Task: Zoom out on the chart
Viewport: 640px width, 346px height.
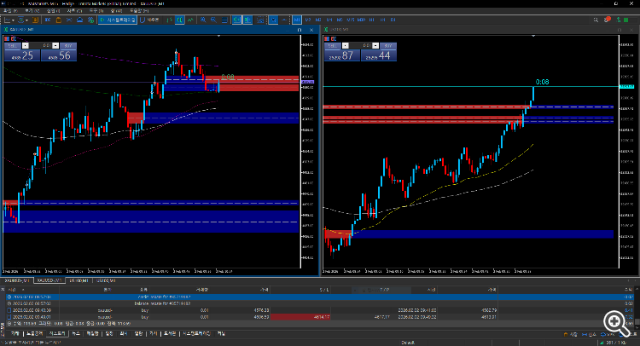Action: (x=213, y=20)
